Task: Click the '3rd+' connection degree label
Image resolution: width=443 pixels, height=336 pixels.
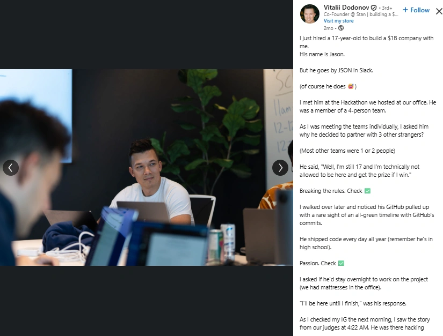Action: click(387, 8)
